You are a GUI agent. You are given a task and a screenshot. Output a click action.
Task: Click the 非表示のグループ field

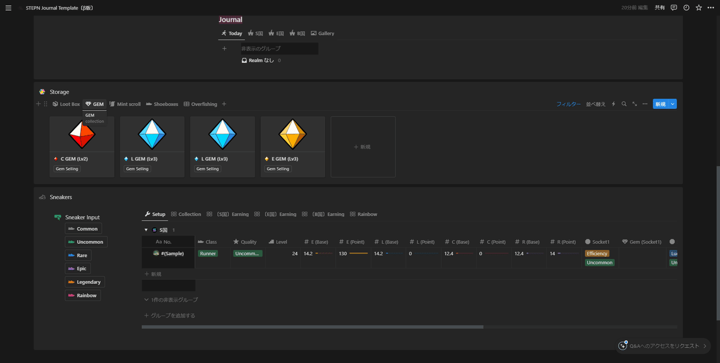point(278,49)
